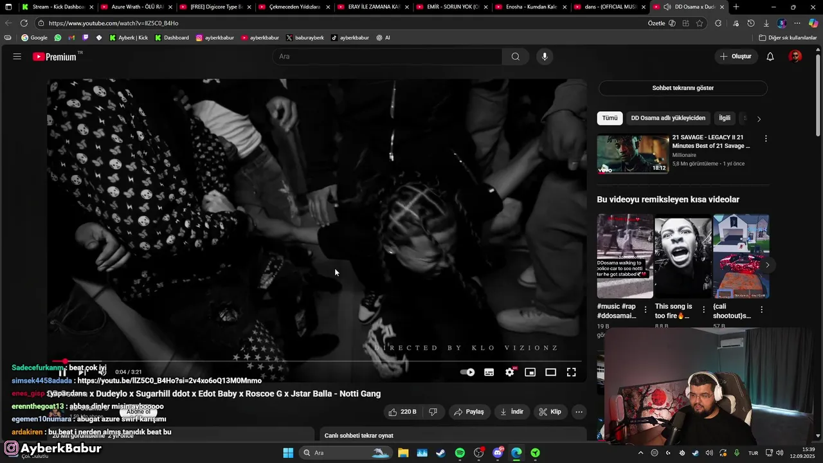Like the video with 220 B

coord(402,412)
